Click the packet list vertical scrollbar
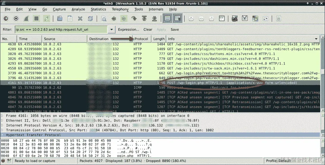Screen dimensions: 325x165 pos(323,74)
